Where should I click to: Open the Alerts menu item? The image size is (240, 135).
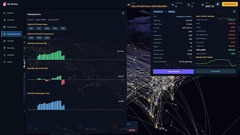(x=12, y=62)
